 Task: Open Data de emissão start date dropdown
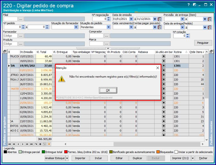coord(131,19)
